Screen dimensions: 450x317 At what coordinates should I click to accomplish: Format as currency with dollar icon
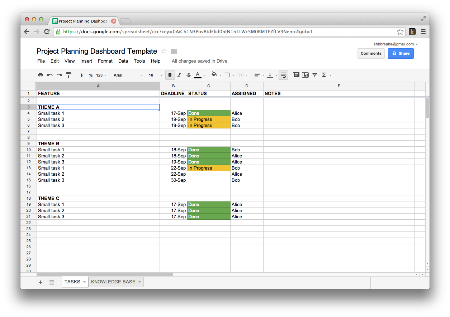pyautogui.click(x=82, y=75)
